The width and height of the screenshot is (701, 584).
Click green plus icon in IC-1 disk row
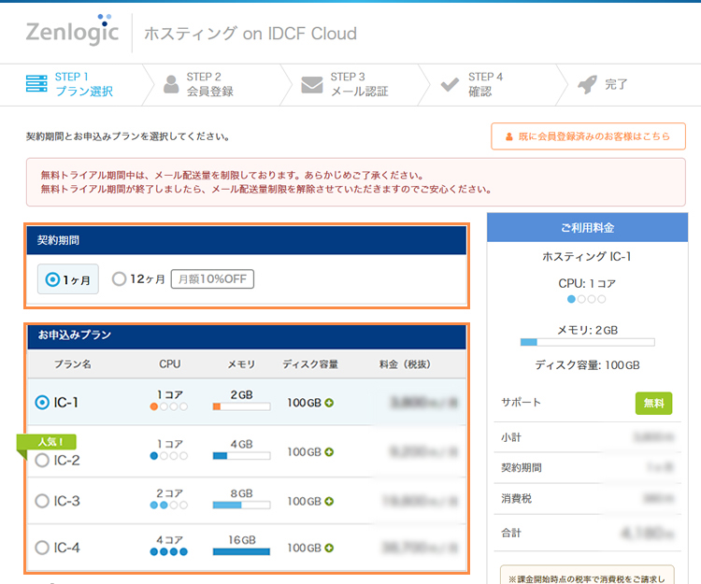pyautogui.click(x=329, y=403)
